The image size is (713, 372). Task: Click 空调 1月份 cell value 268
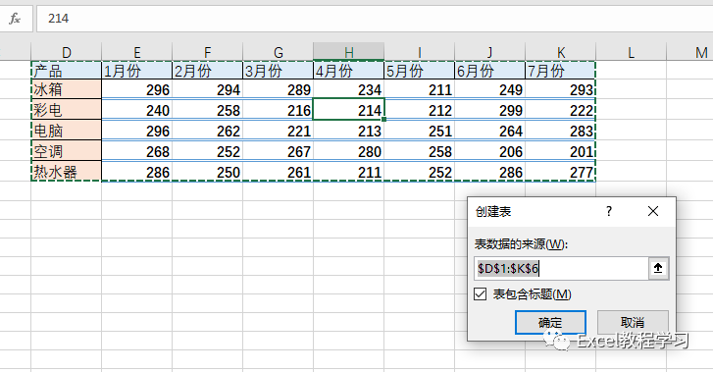[137, 151]
